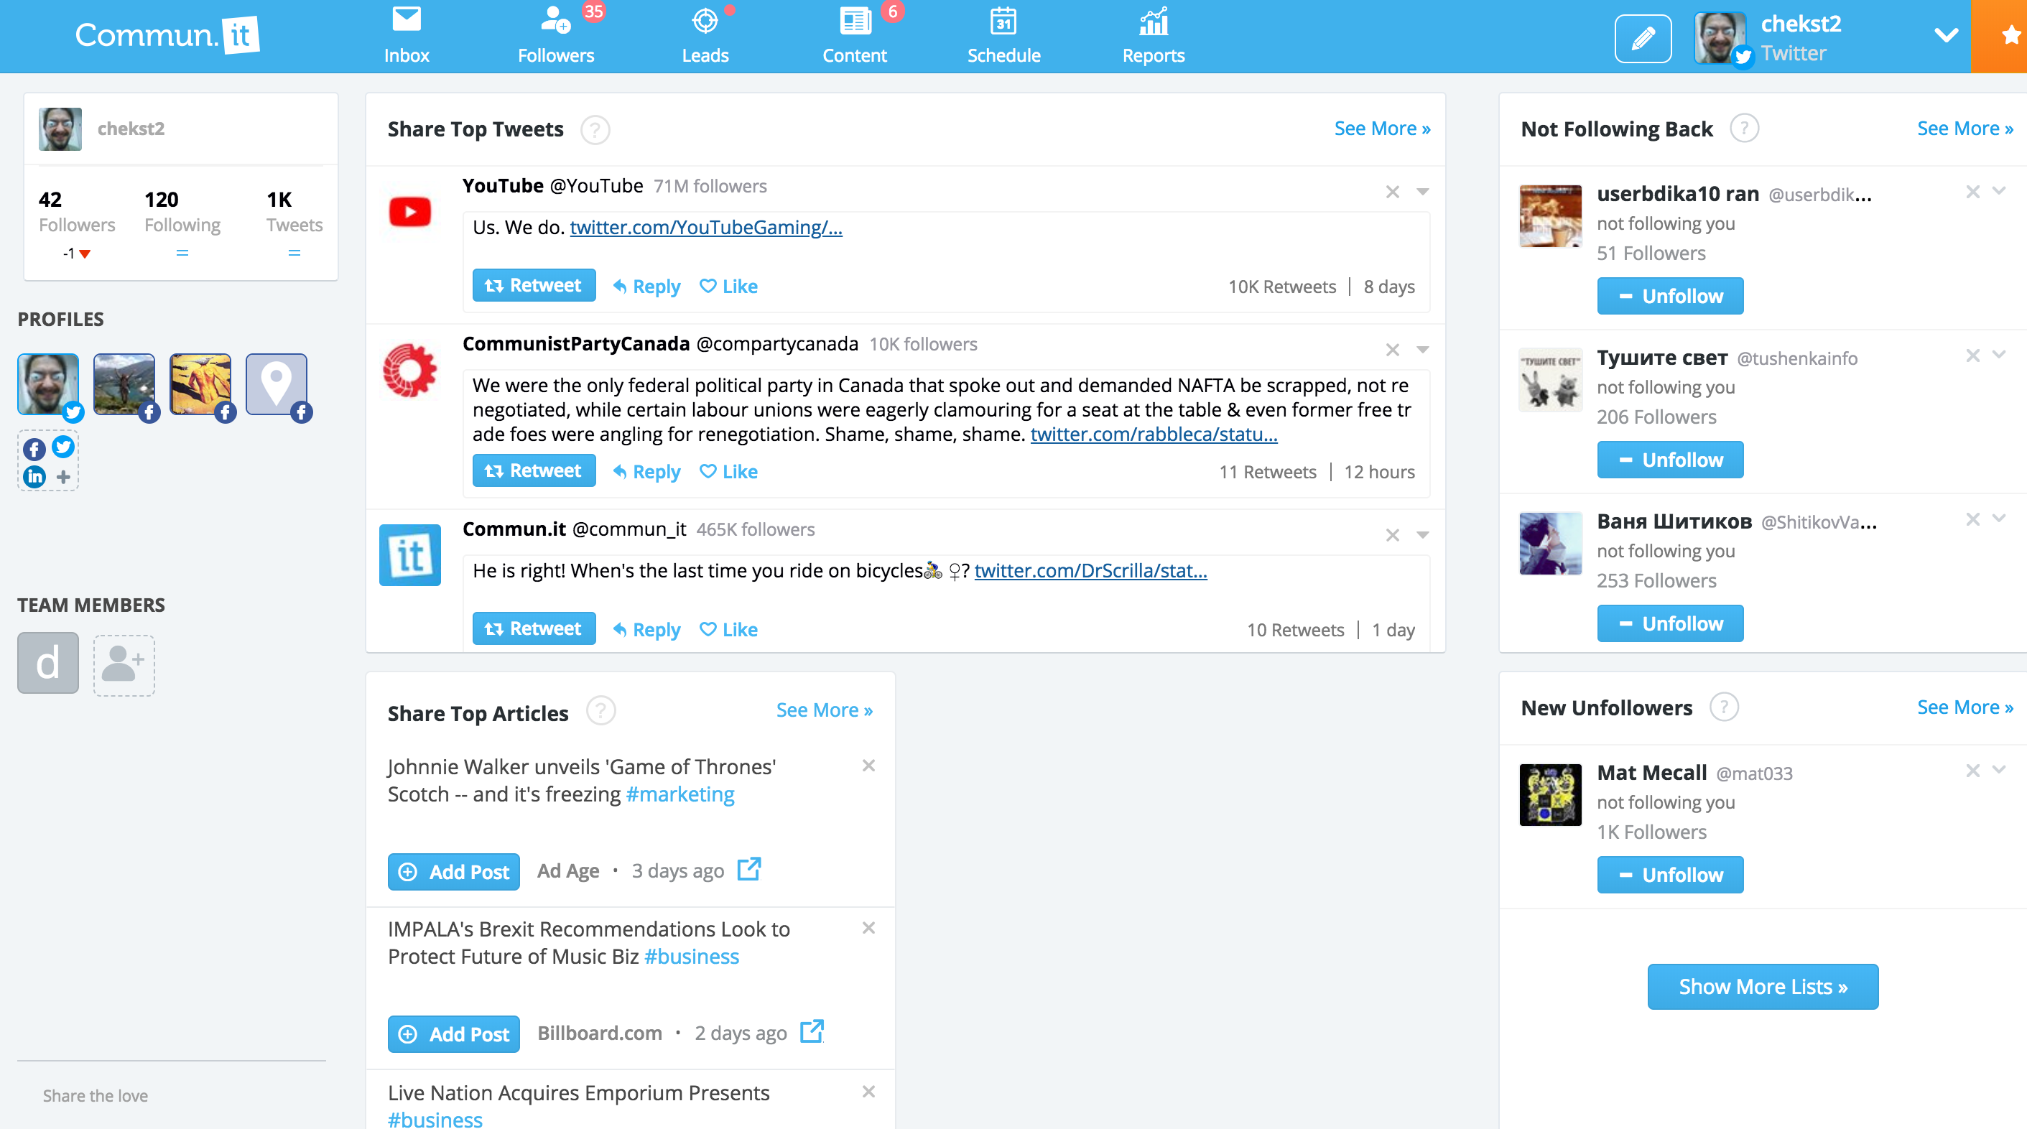See more top tweets

pos(1382,129)
